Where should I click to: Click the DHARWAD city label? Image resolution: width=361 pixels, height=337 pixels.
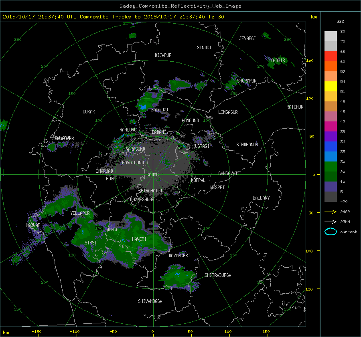pos(104,171)
